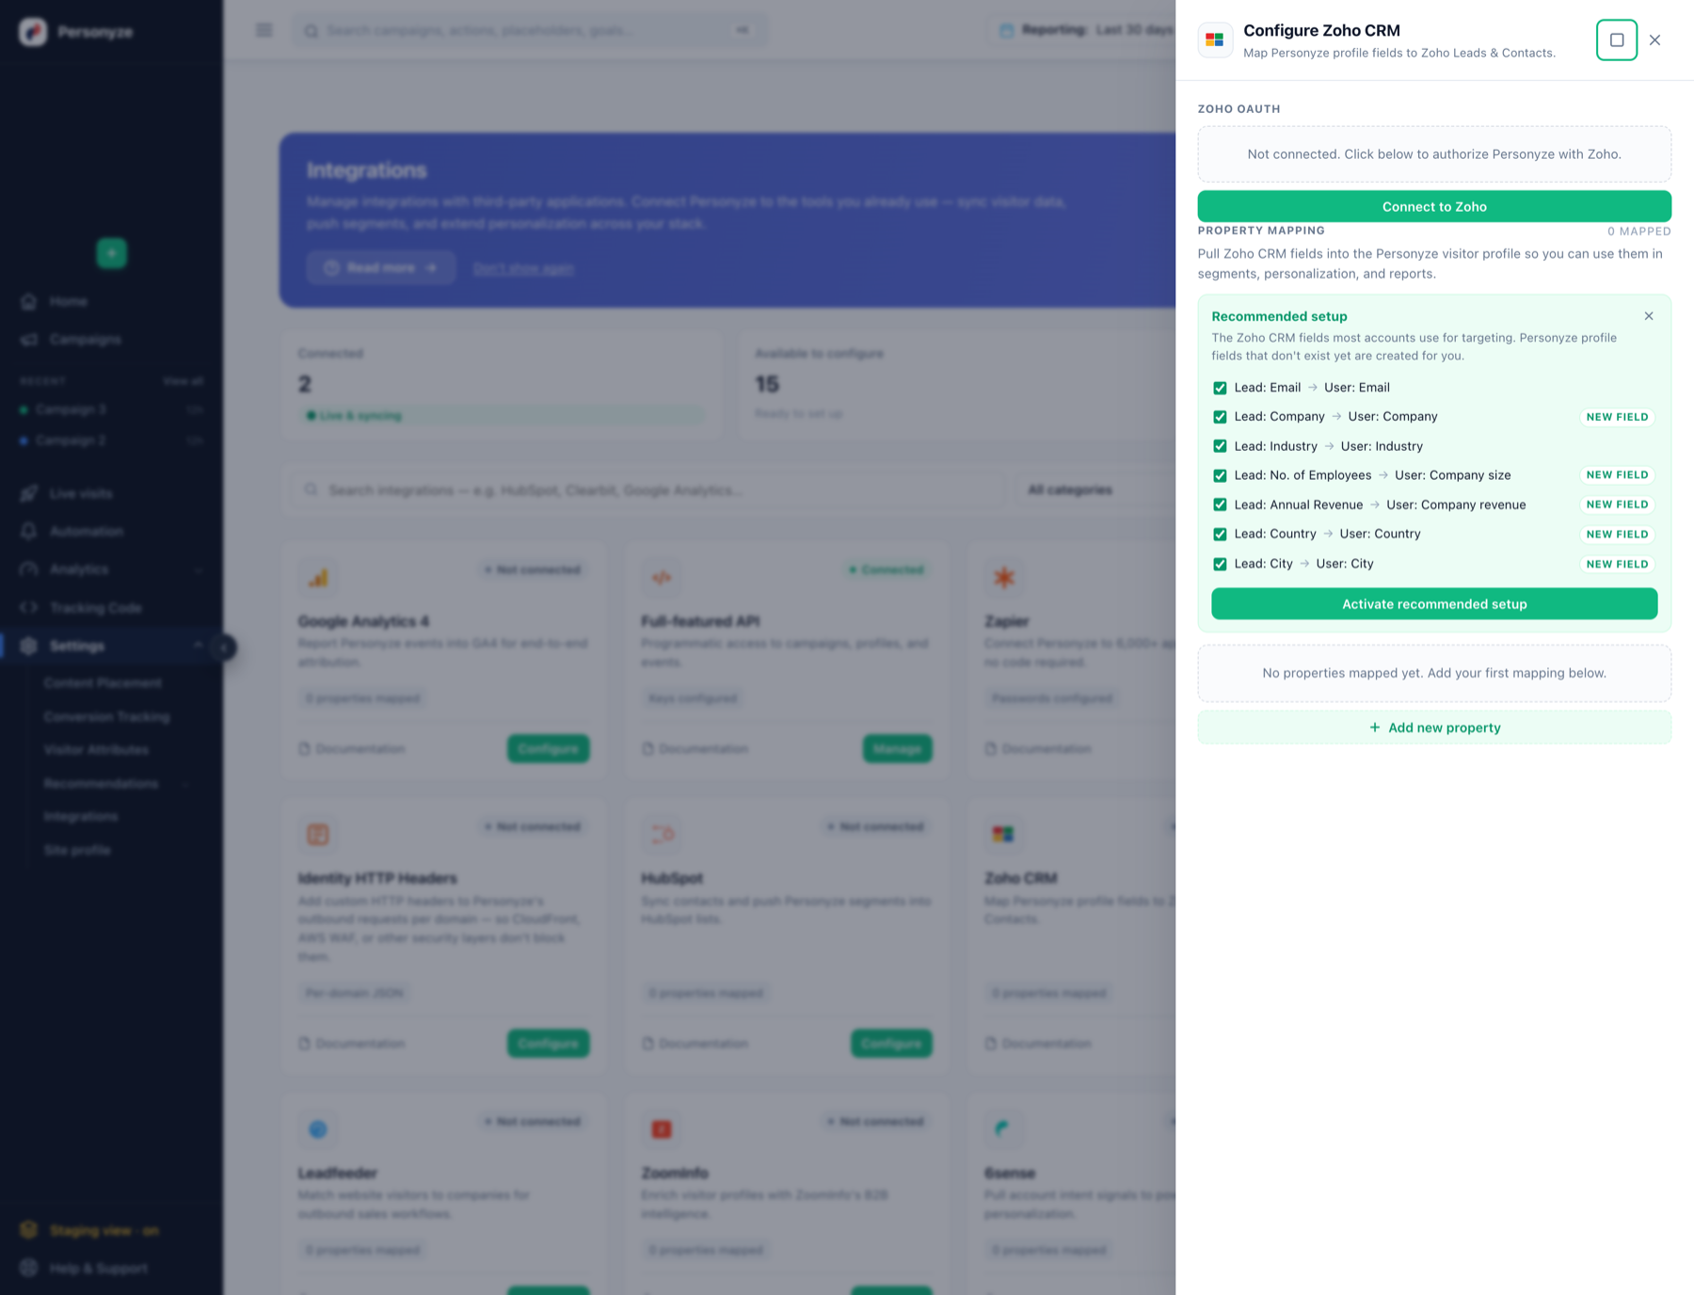1694x1295 pixels.
Task: Click the Zapier card icon
Action: (1004, 577)
